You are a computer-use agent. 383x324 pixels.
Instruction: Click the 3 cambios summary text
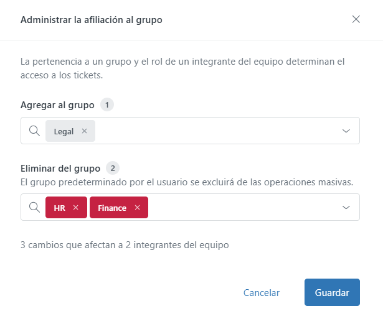coord(125,245)
